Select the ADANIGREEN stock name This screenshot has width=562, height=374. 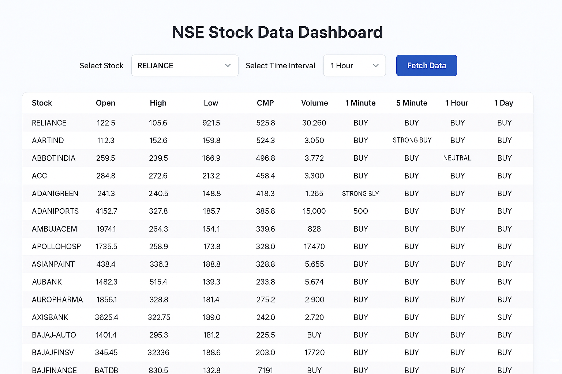[55, 194]
